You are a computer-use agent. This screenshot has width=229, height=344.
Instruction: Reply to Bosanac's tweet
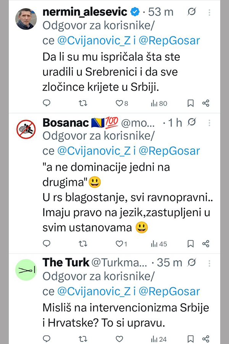click(46, 243)
